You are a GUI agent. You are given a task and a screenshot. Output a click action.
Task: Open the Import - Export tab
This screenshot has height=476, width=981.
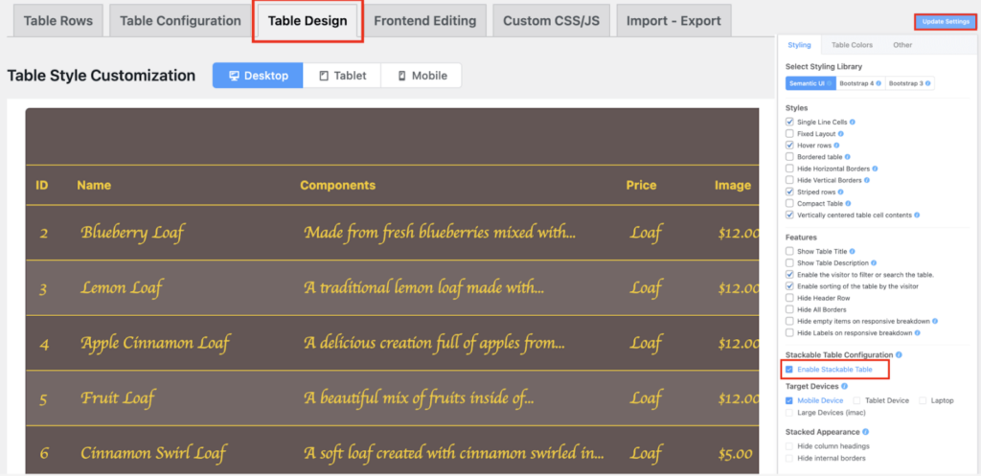coord(673,21)
